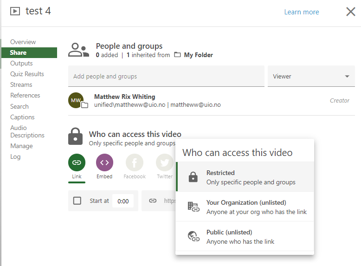Close the share dialog with the X

tap(351, 12)
